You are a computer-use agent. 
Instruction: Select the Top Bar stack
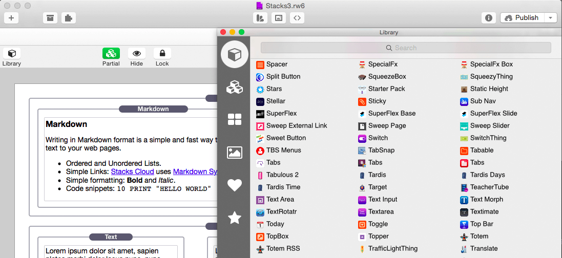(476, 224)
